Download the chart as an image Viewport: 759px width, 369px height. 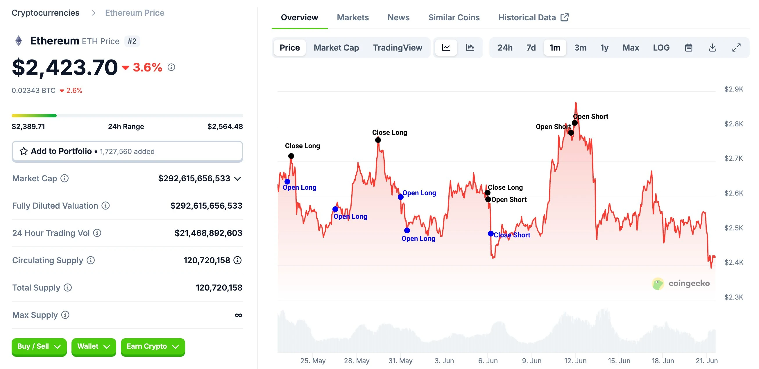[713, 47]
